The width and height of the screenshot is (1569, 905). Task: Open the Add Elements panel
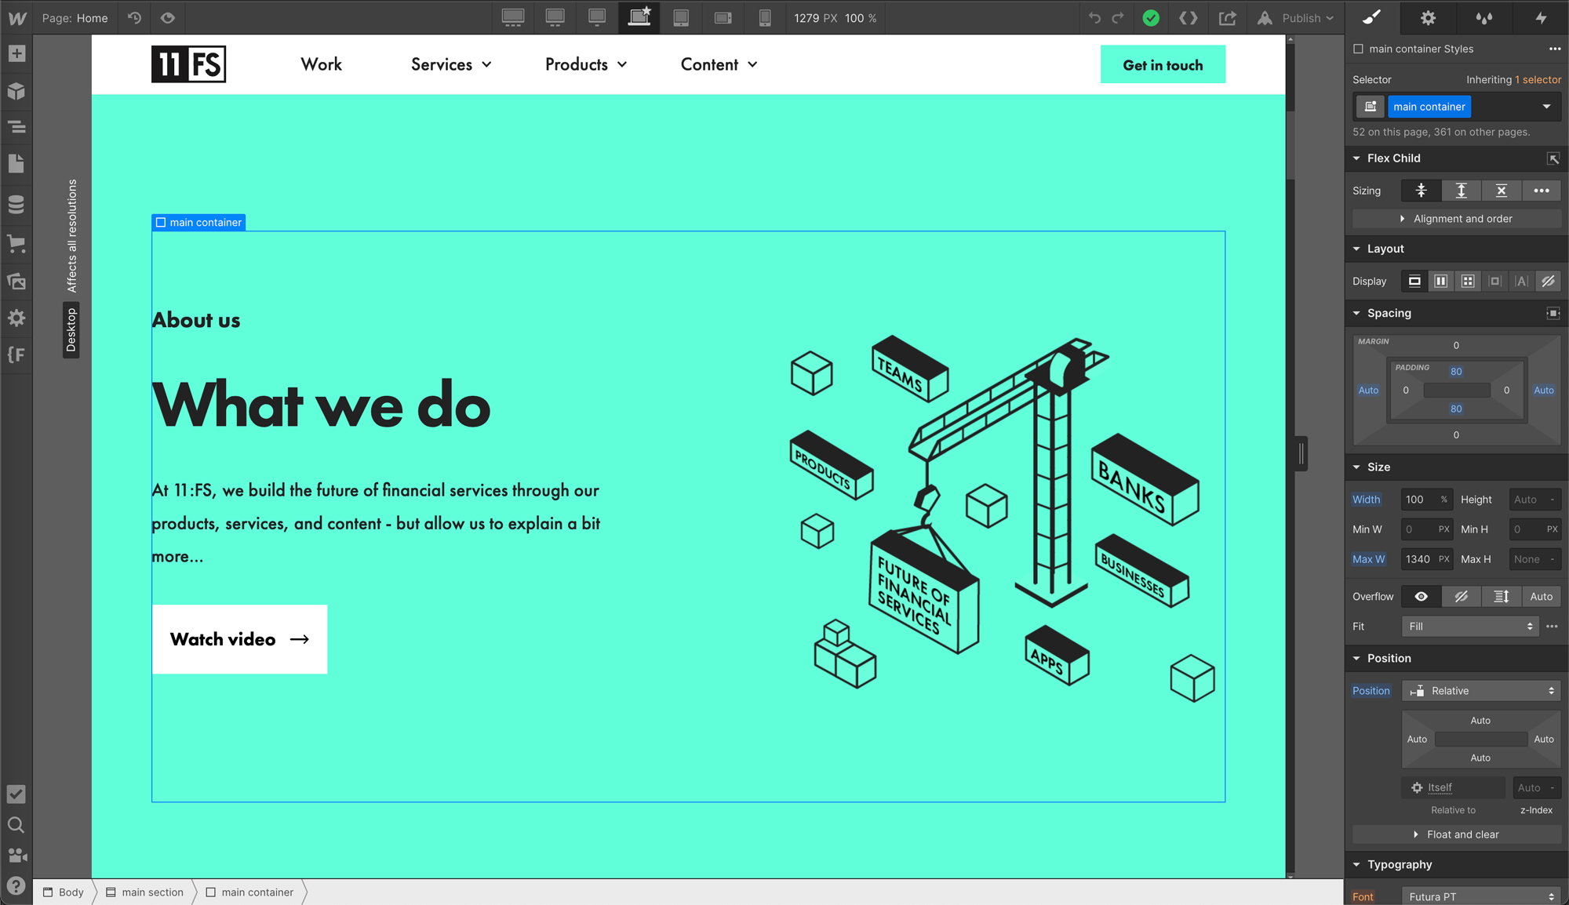17,53
